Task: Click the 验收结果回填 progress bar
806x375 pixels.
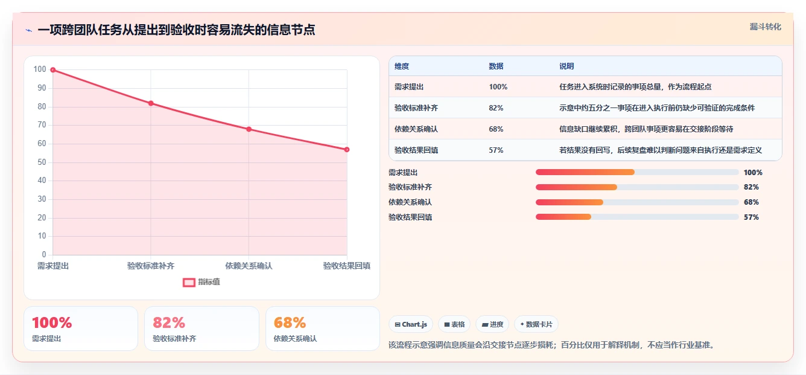Action: pos(637,217)
